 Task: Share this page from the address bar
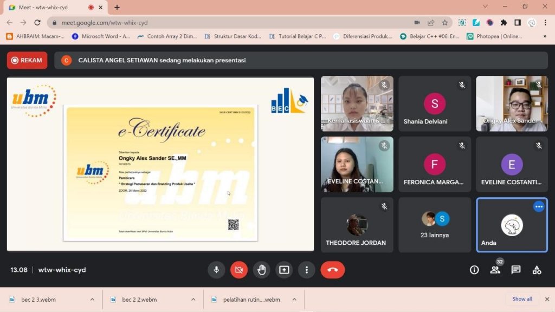click(431, 23)
